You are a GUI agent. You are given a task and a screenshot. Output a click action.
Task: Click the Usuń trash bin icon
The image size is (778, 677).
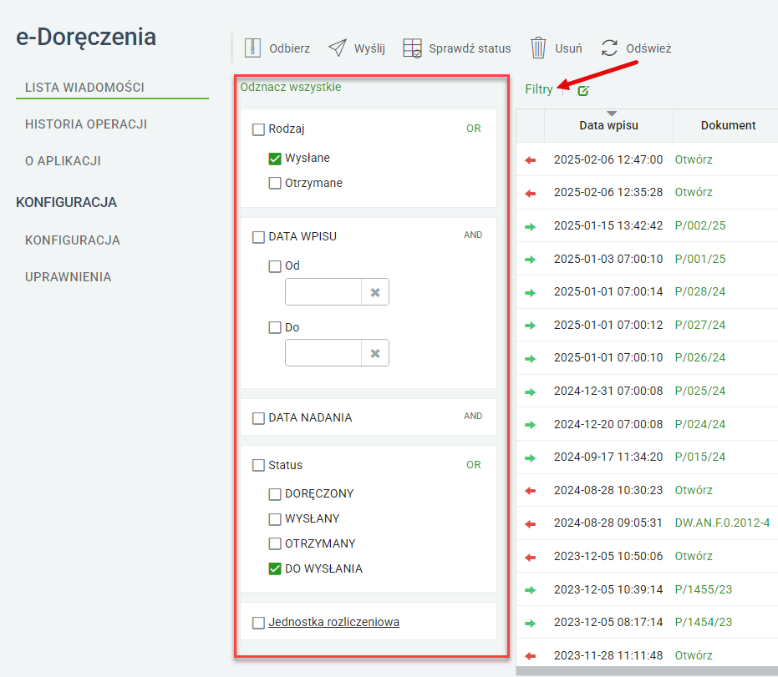tap(538, 48)
